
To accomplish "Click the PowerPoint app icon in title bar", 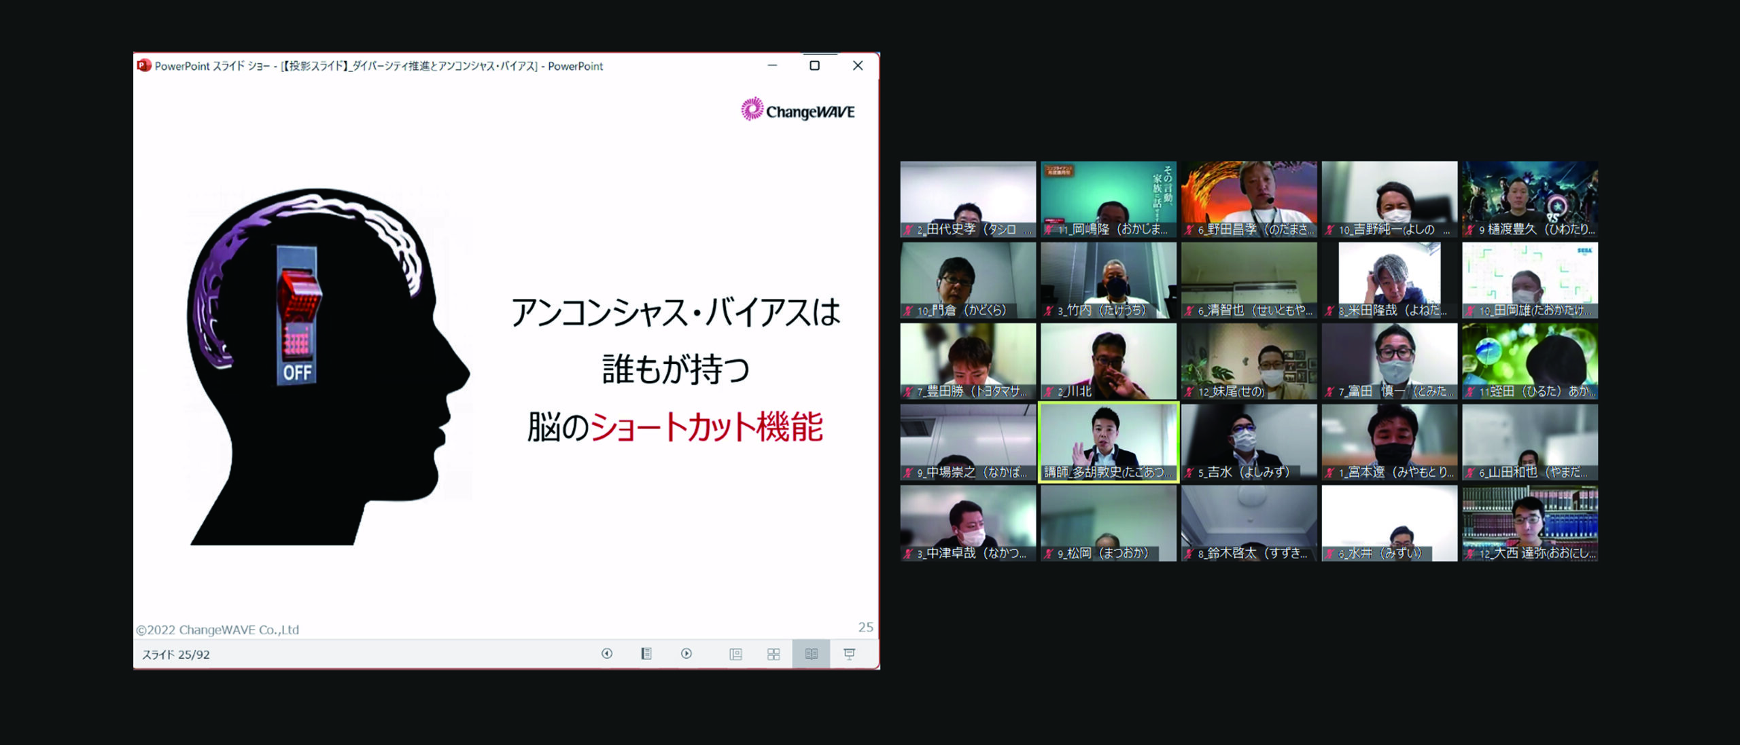I will [143, 65].
